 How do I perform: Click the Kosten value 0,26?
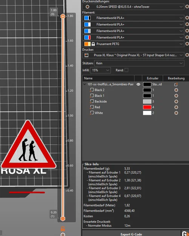pyautogui.click(x=127, y=216)
